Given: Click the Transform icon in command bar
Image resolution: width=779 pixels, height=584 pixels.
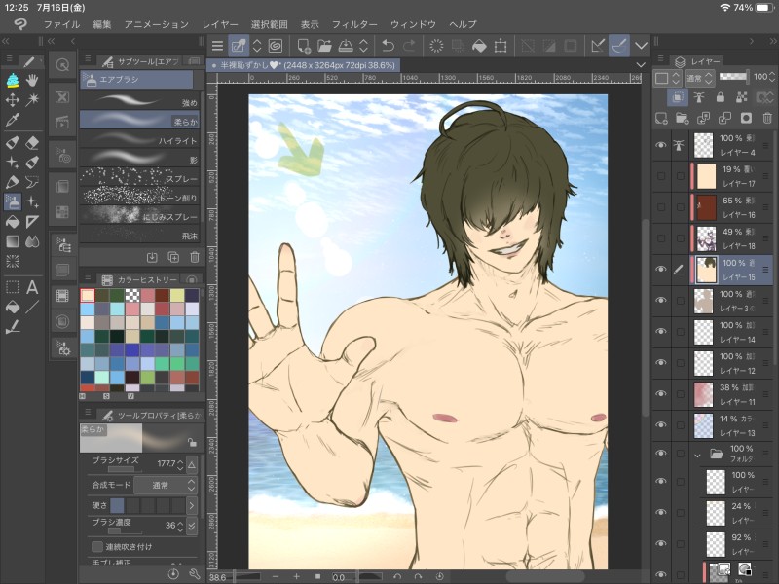Looking at the screenshot, I should coord(501,46).
